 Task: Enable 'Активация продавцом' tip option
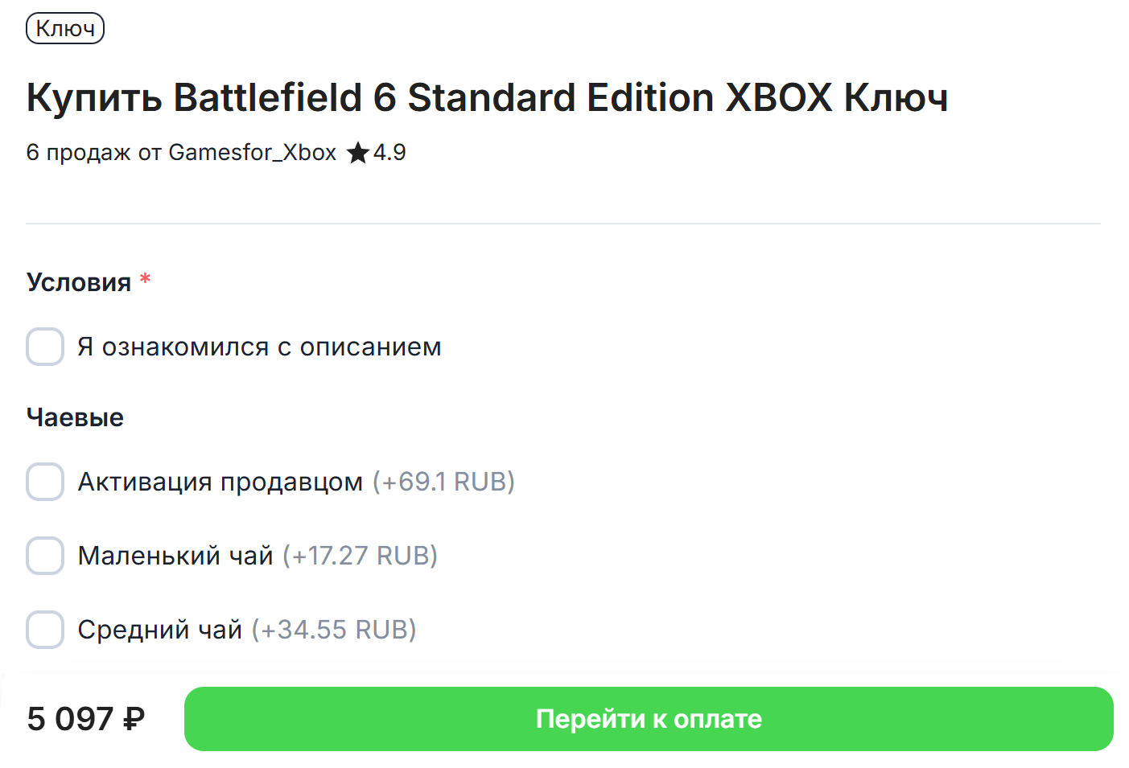(45, 482)
